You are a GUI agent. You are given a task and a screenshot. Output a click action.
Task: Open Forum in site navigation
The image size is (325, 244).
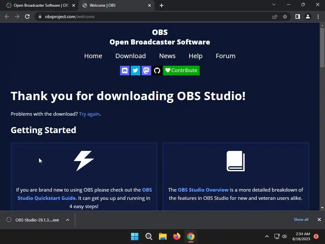tap(226, 56)
